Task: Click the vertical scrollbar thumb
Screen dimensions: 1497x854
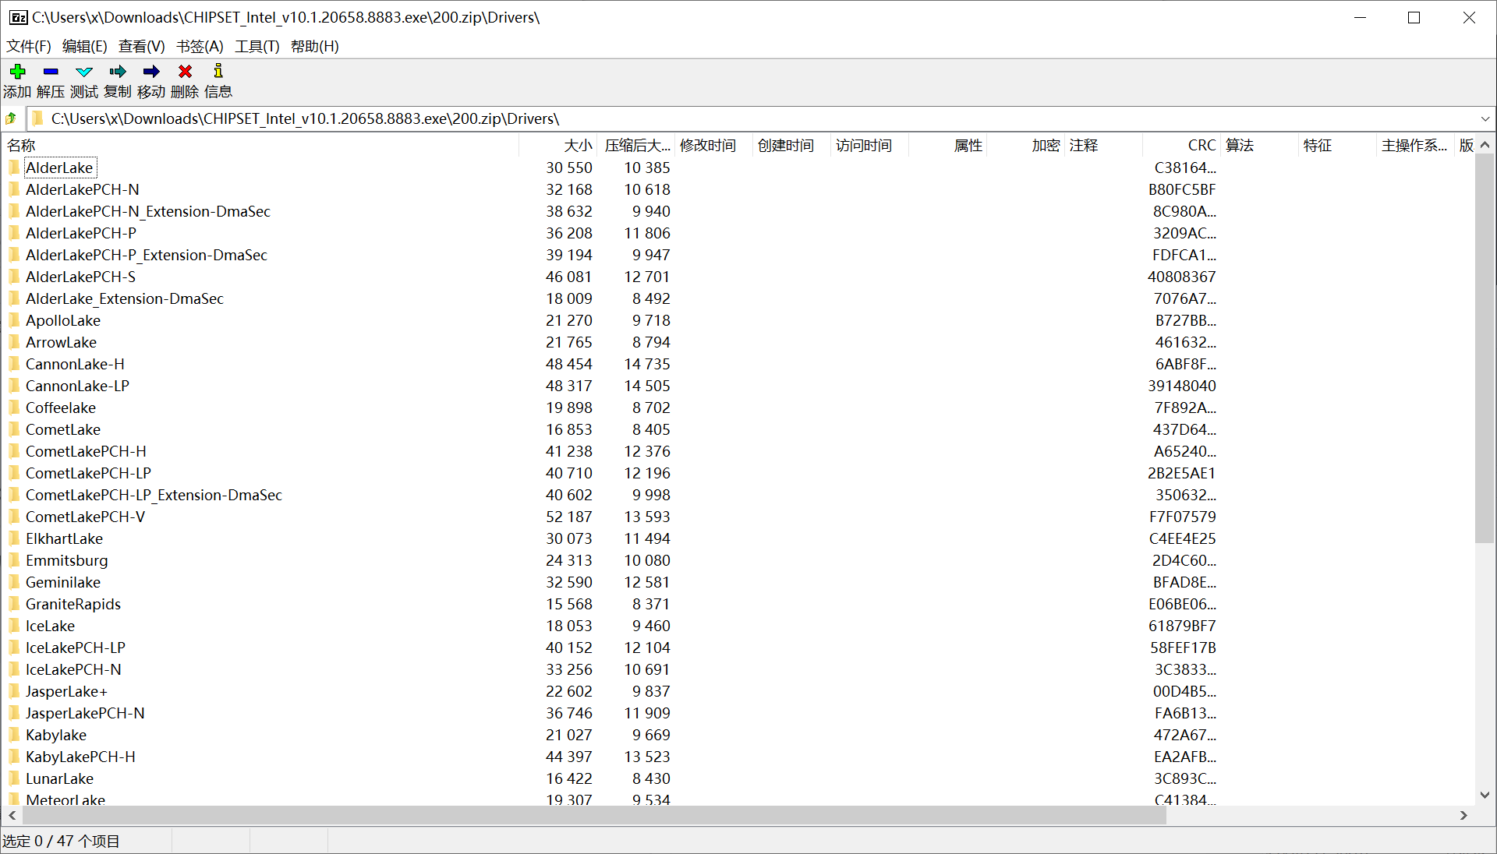Action: 1485,348
